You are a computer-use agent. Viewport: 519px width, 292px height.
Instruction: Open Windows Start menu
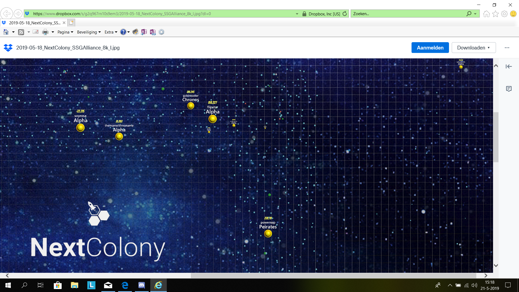coord(8,285)
